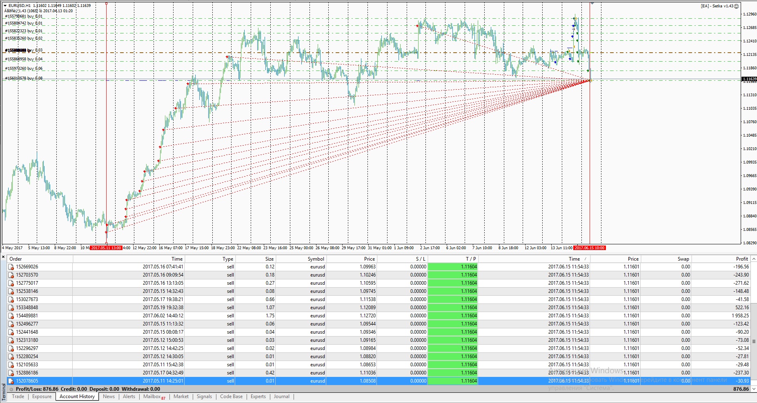Select the #155804742 buy 0.01 order line label
Image resolution: width=757 pixels, height=403 pixels.
24,23
